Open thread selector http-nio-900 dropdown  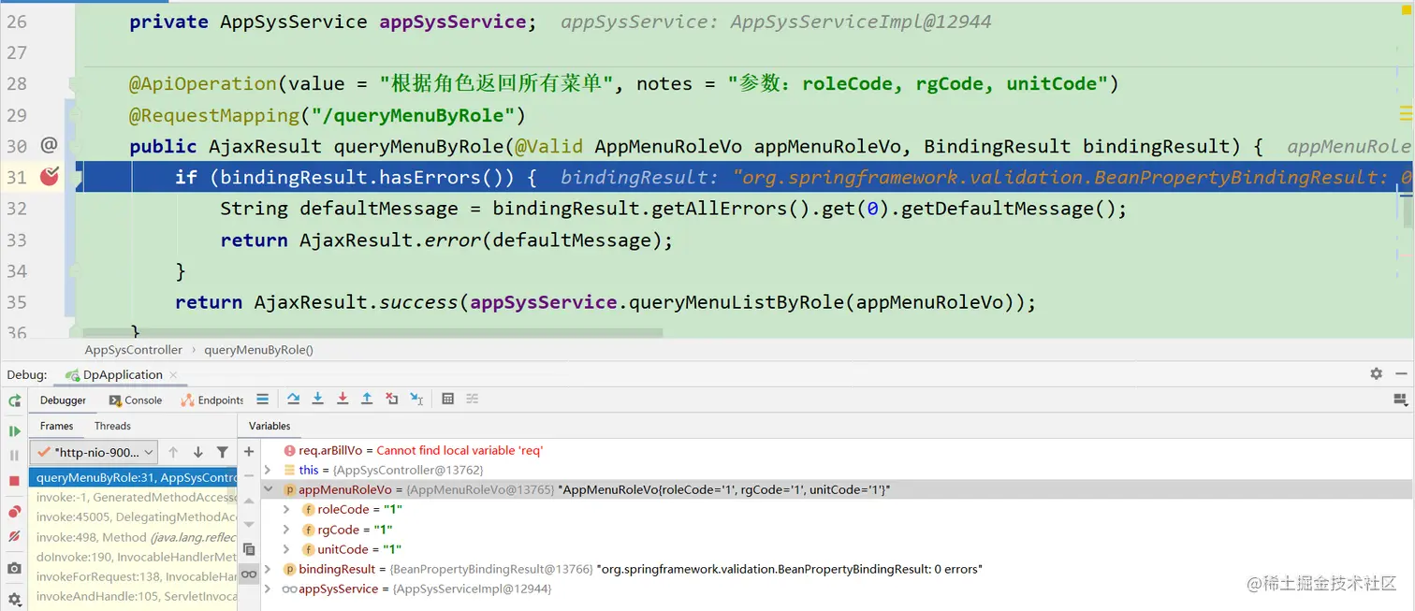click(x=94, y=452)
